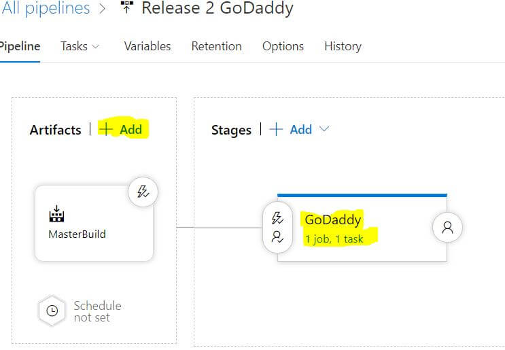This screenshot has height=350, width=505.
Task: Switch to the Variables tab
Action: point(147,46)
